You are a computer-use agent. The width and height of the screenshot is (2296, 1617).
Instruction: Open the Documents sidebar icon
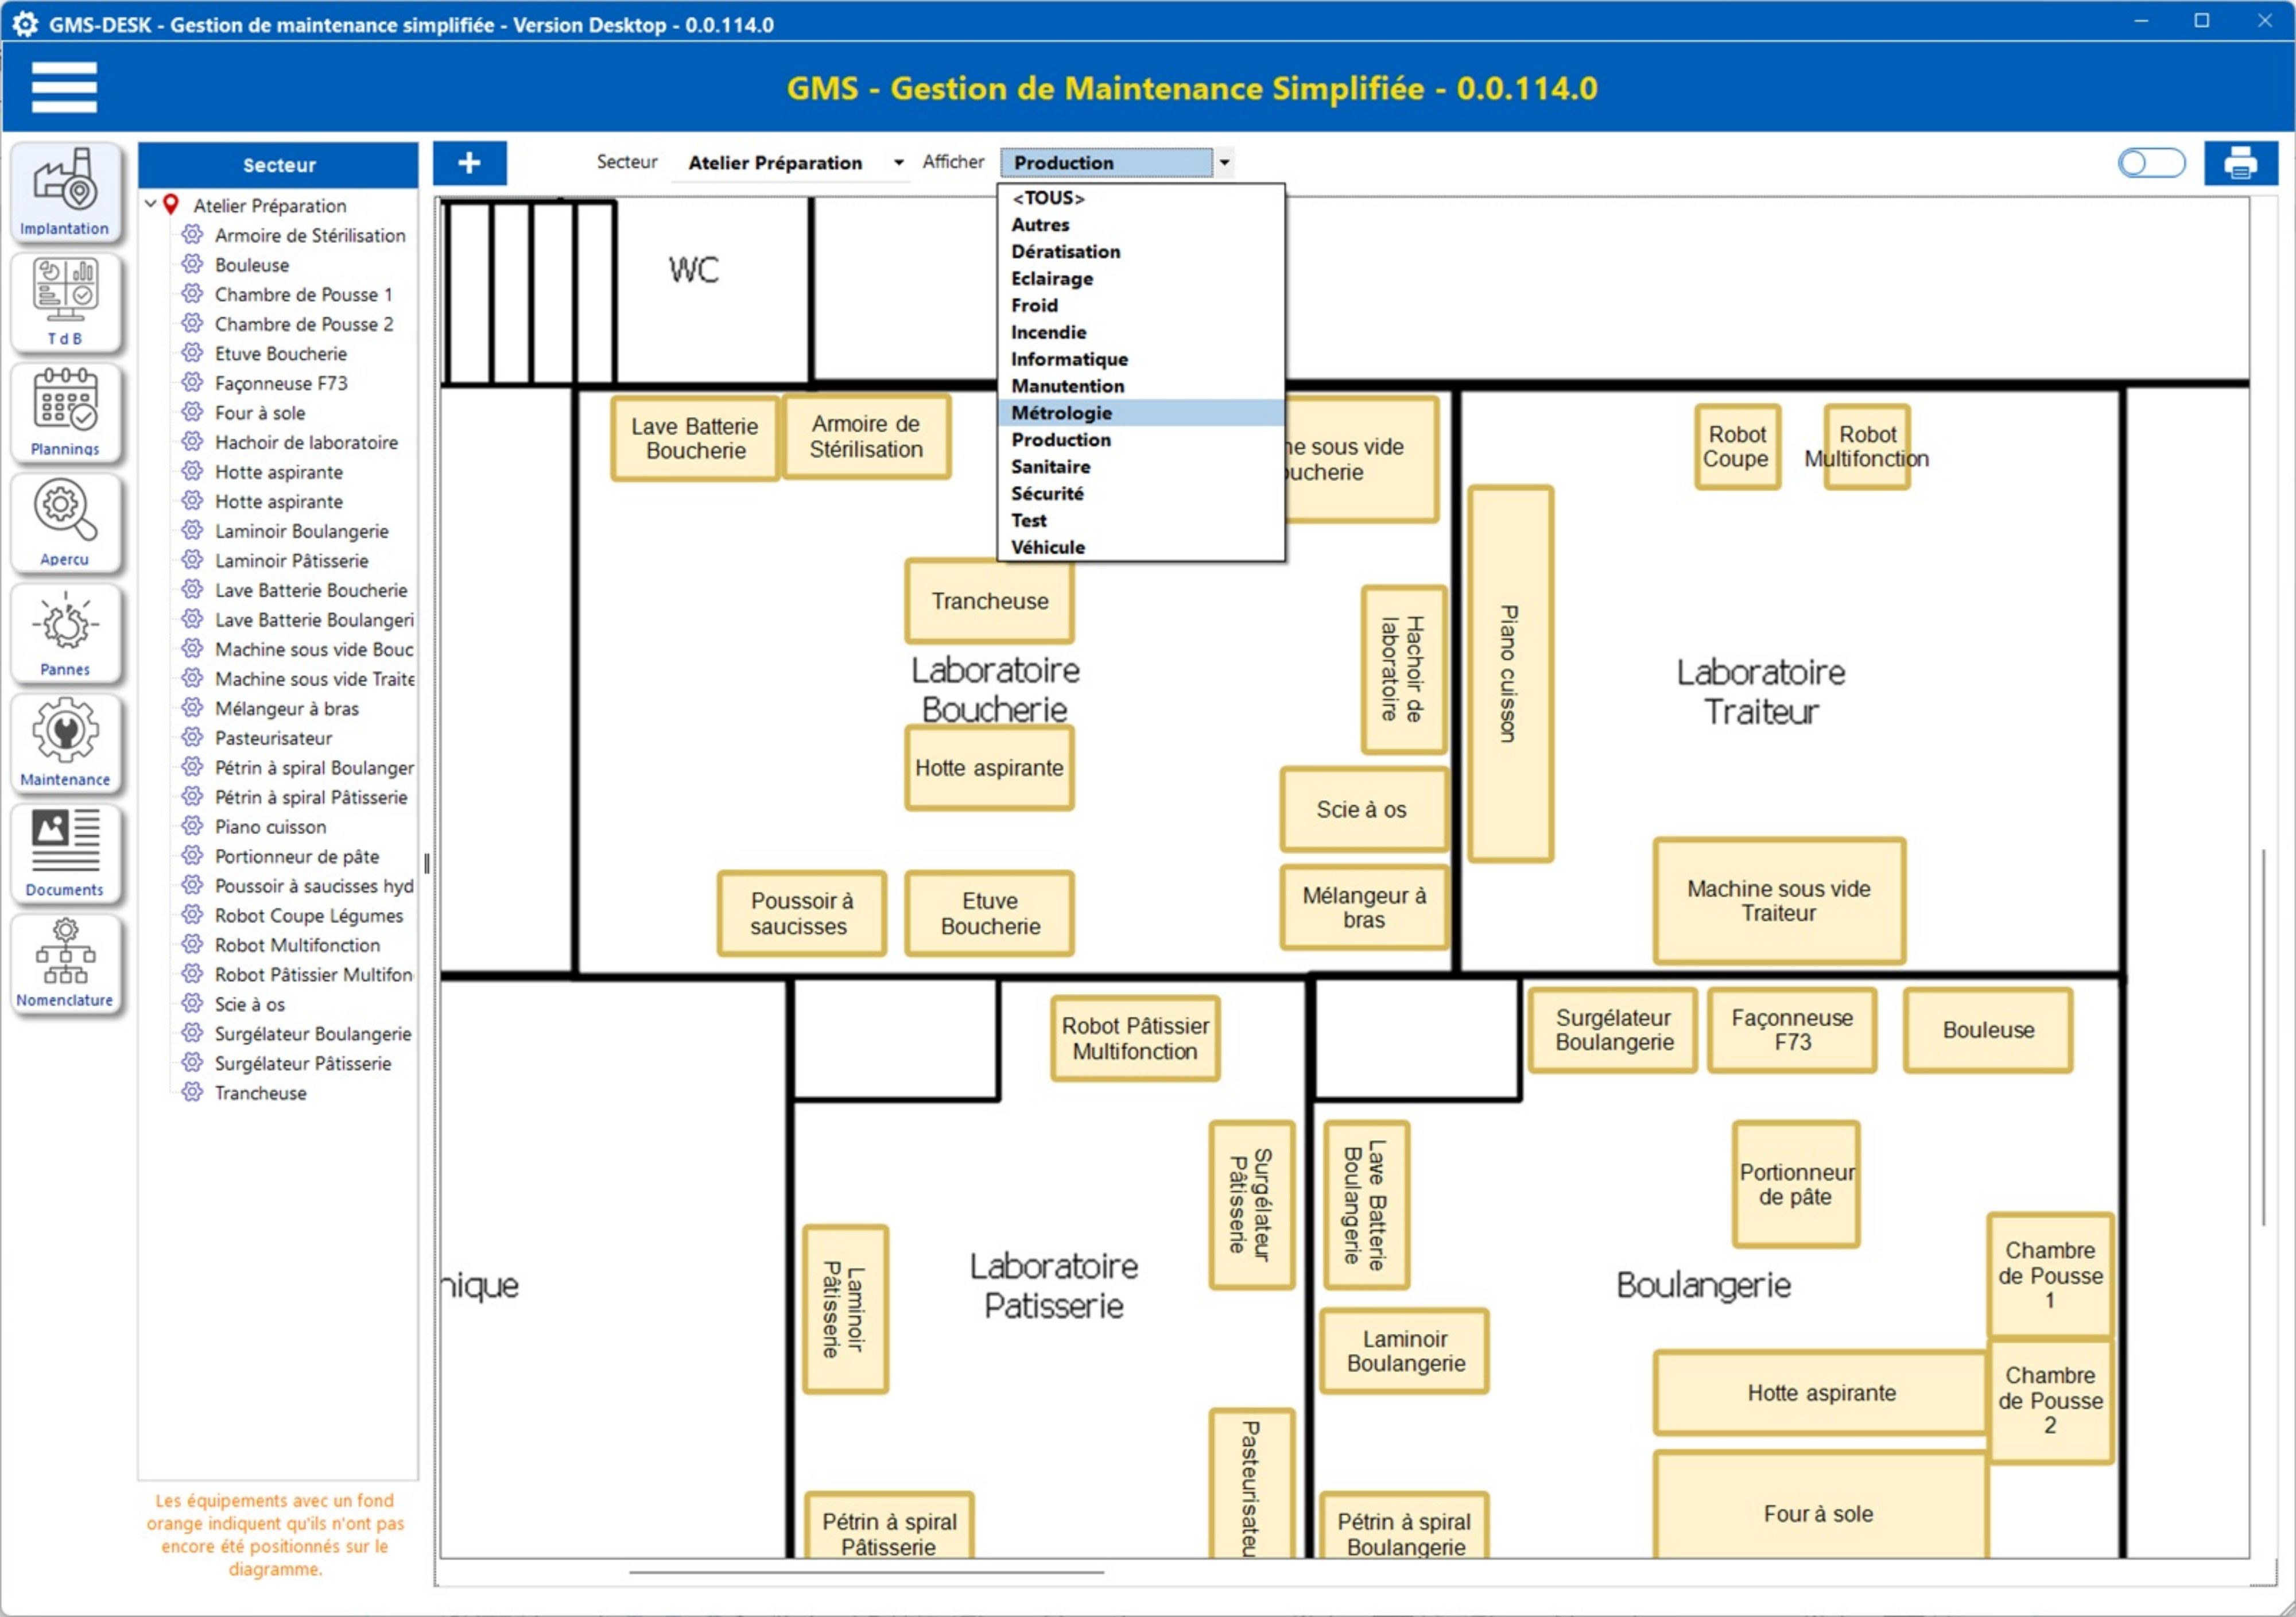point(65,852)
